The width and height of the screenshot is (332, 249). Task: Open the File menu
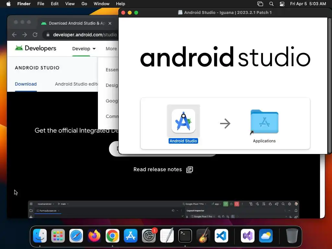pos(41,4)
